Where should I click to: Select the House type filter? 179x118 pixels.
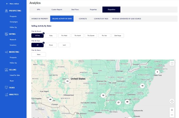point(51,45)
